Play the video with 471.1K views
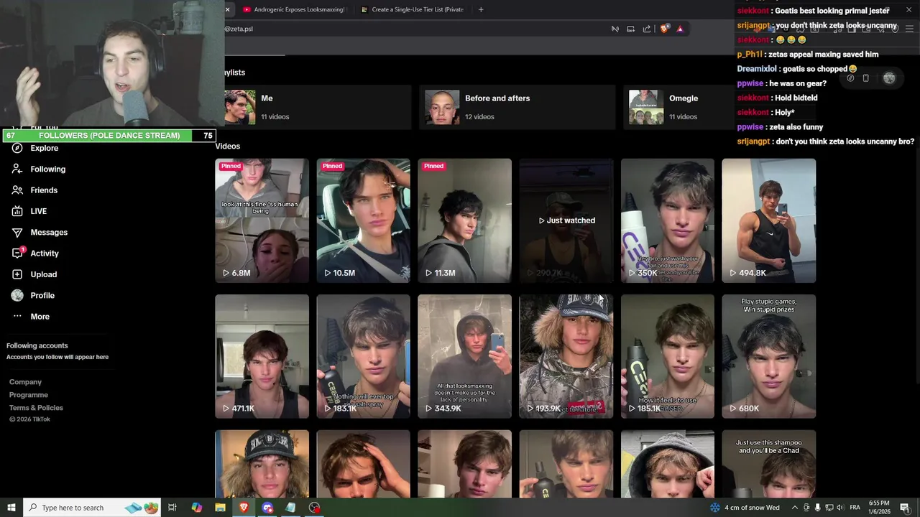 [x=262, y=356]
